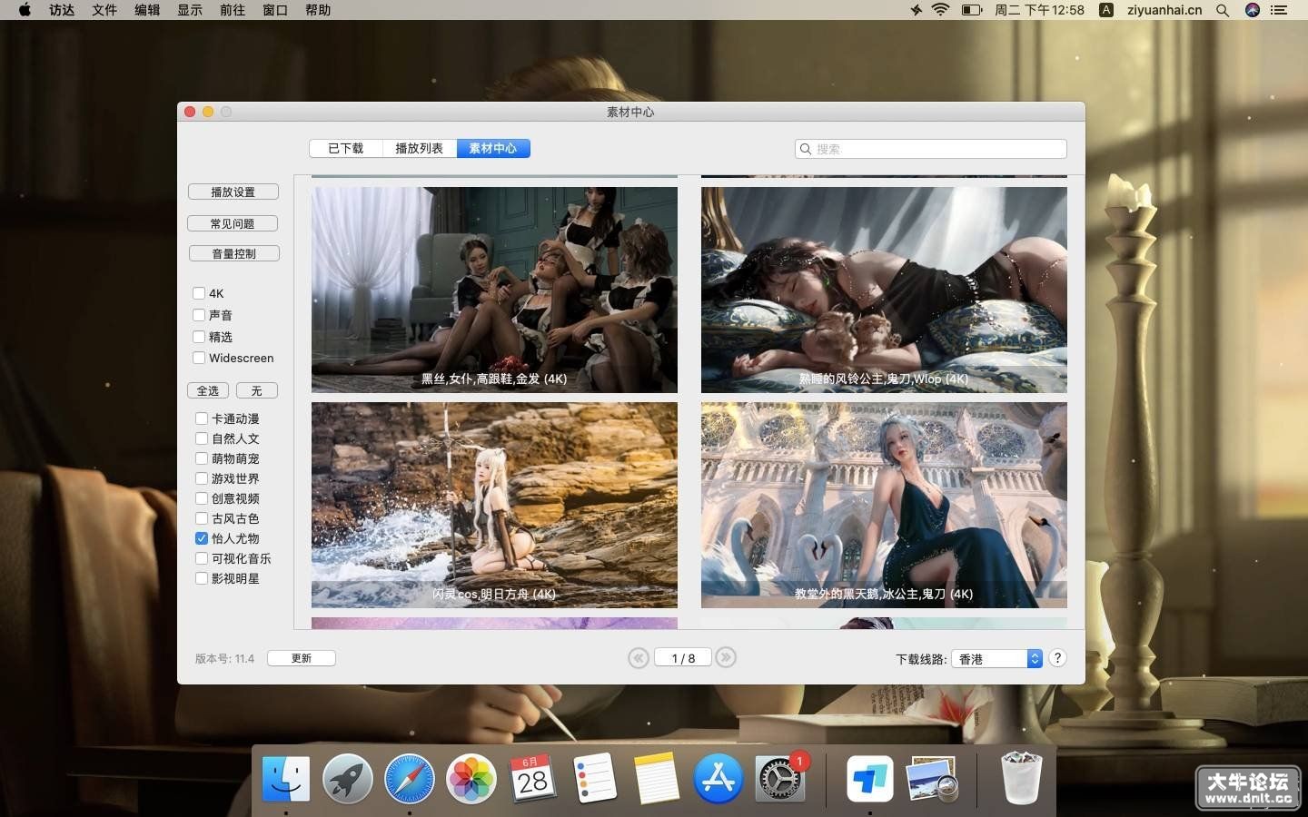Check the 卡通动漫 category
The width and height of the screenshot is (1308, 817).
pos(202,418)
